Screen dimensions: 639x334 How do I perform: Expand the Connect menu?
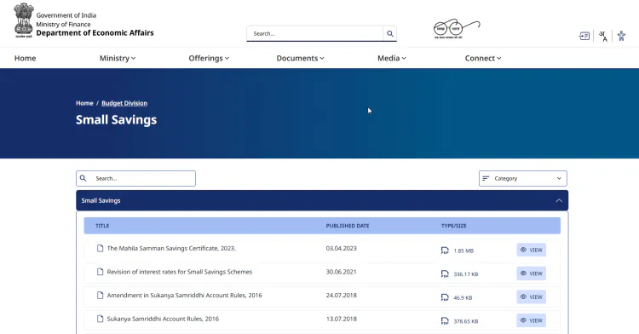[483, 58]
